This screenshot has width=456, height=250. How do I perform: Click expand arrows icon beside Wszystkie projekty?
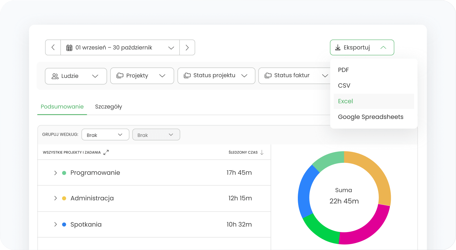click(106, 152)
